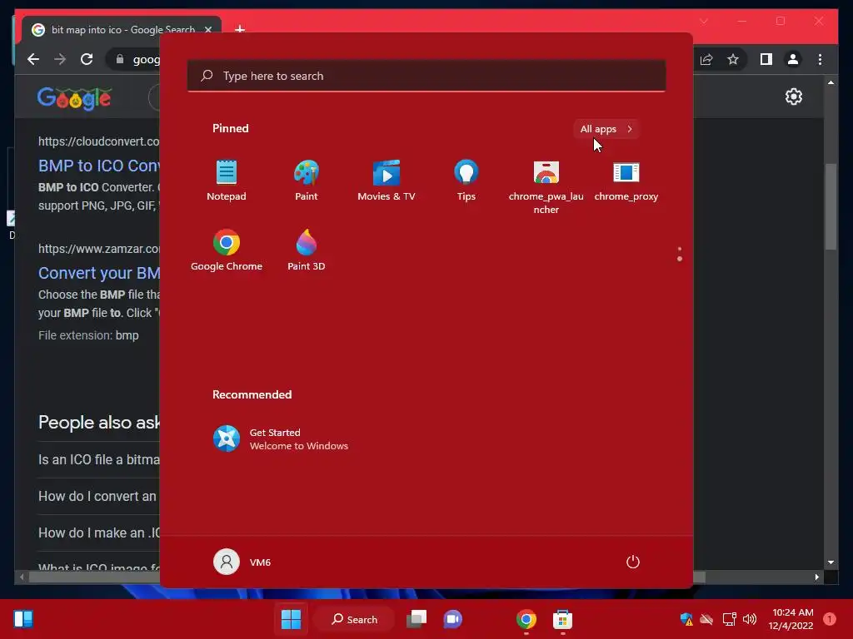Screen dimensions: 853x639
Task: Click the power button in Start menu
Action: pos(633,562)
